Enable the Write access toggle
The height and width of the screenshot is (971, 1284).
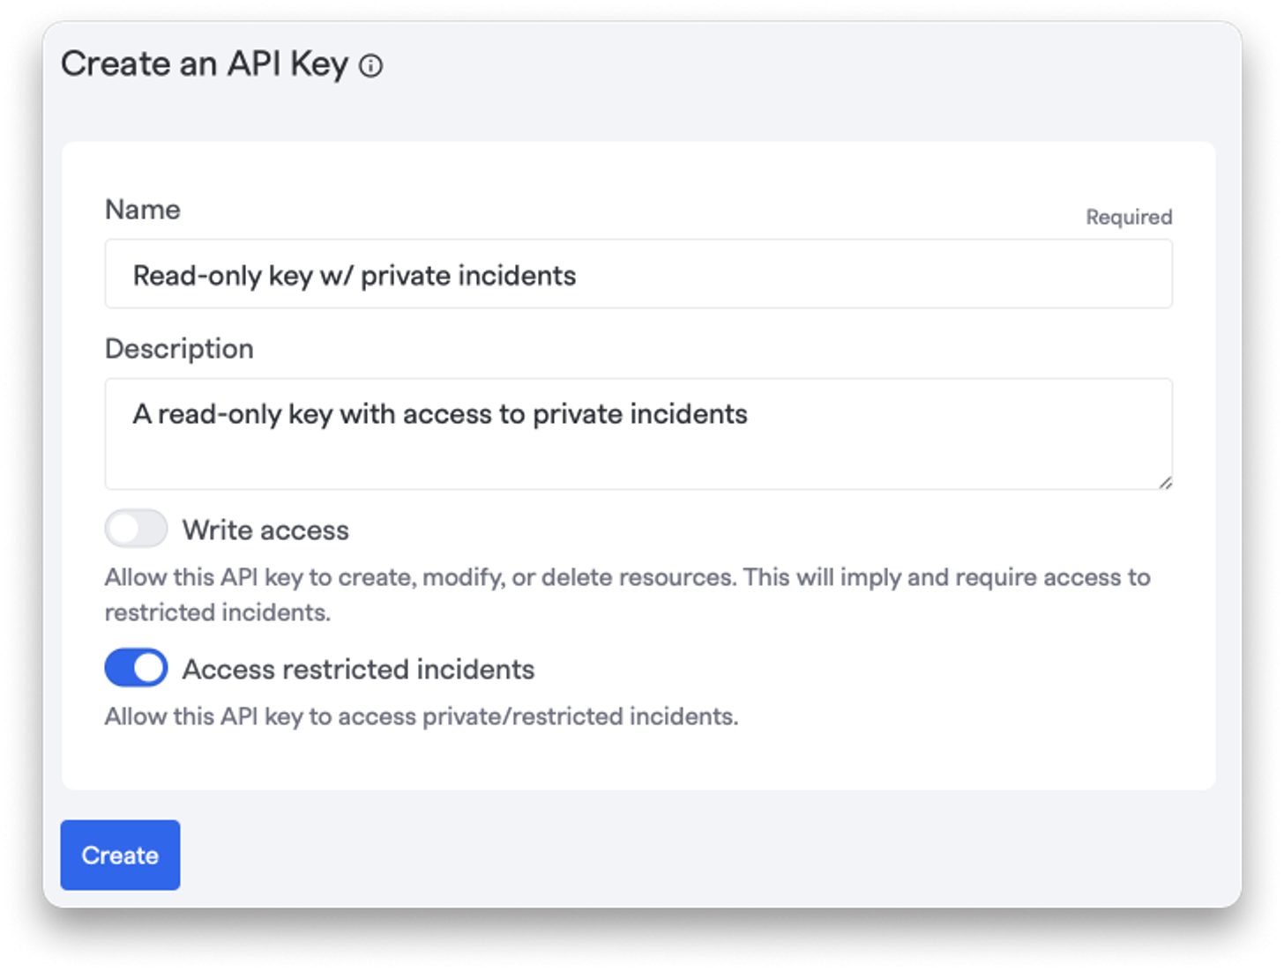click(x=136, y=529)
